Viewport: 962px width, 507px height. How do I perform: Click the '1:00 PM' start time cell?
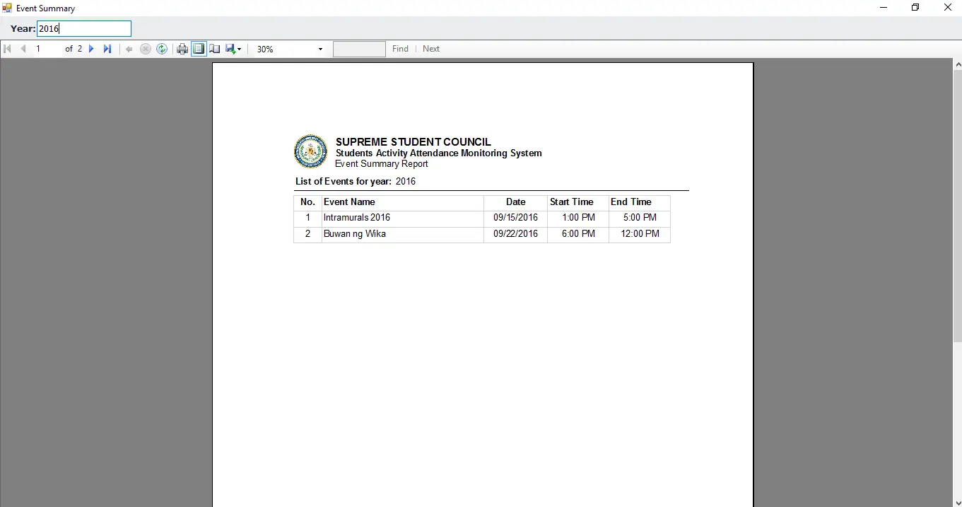[x=578, y=218]
